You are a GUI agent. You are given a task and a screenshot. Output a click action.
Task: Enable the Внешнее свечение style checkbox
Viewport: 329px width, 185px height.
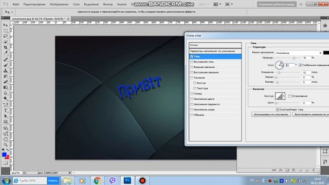192,67
